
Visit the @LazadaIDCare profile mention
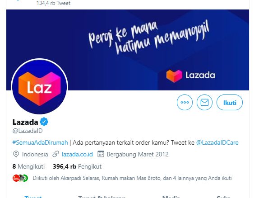[217, 142]
